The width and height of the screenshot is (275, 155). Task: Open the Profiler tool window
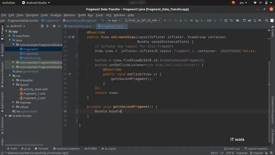(91, 149)
